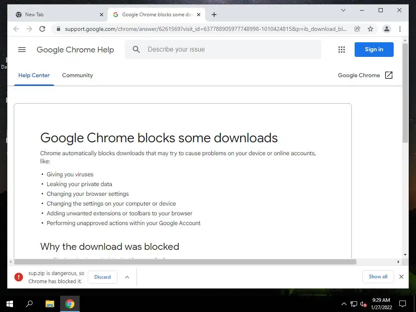This screenshot has height=312, width=416.
Task: Open the network tray icon
Action: pyautogui.click(x=354, y=304)
